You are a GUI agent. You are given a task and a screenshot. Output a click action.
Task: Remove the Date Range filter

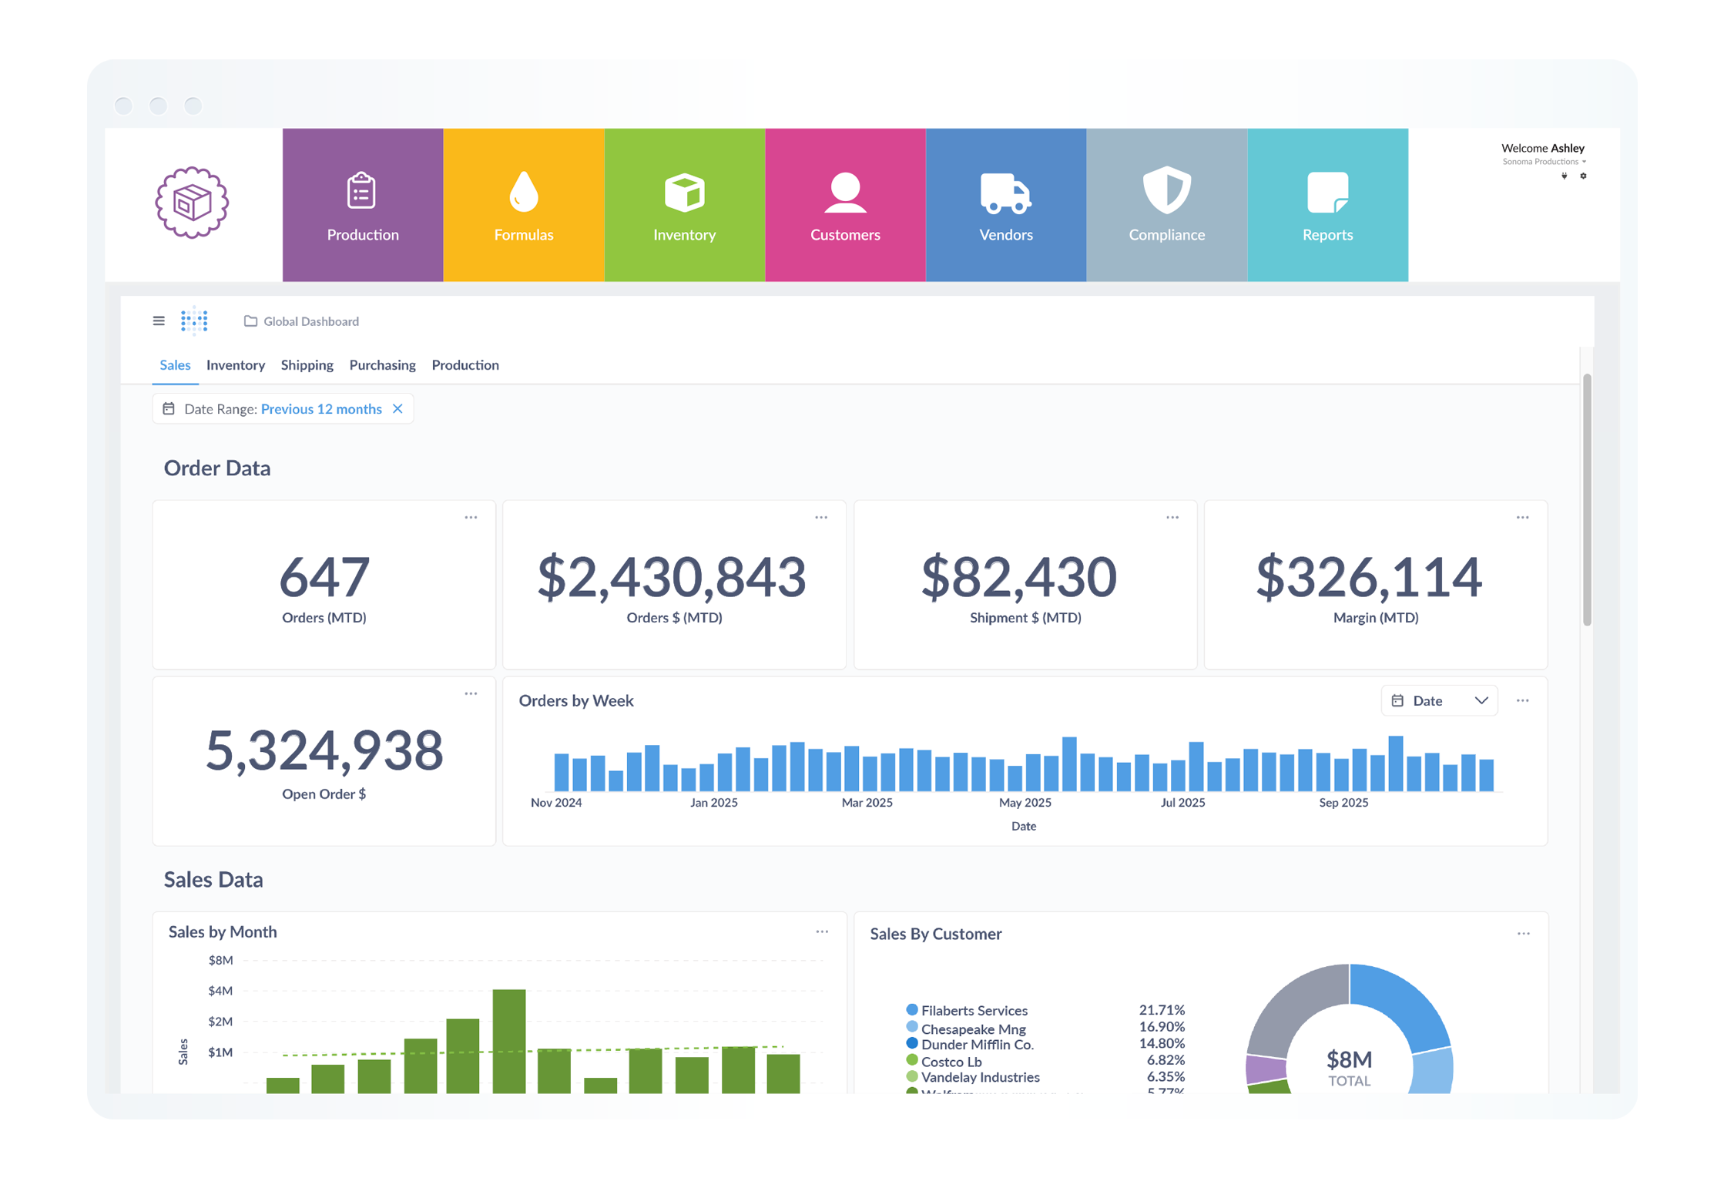coord(397,409)
